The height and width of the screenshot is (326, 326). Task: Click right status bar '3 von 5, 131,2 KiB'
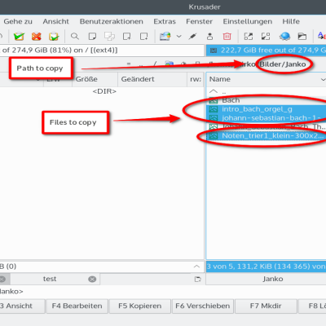(x=267, y=267)
